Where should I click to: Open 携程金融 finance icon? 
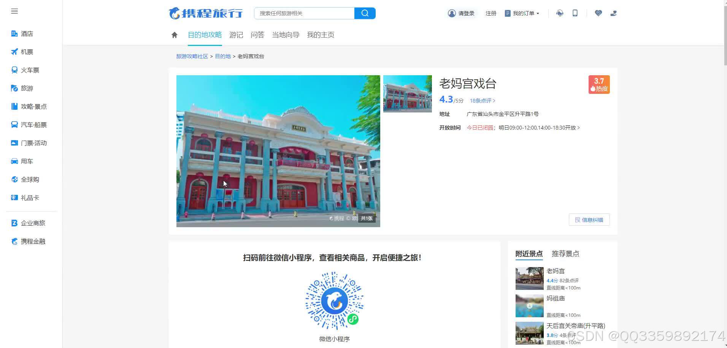click(14, 242)
